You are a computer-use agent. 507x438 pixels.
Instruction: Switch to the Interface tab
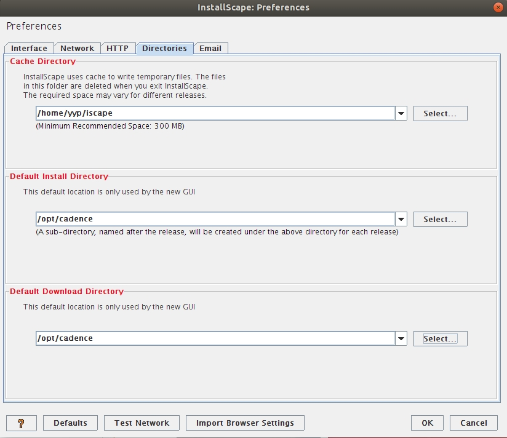[29, 48]
